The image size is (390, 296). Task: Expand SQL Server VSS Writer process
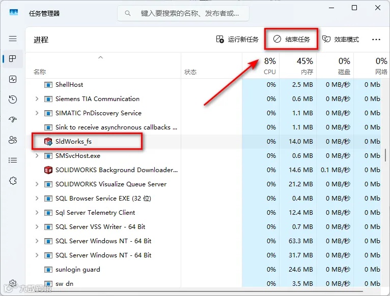point(37,226)
